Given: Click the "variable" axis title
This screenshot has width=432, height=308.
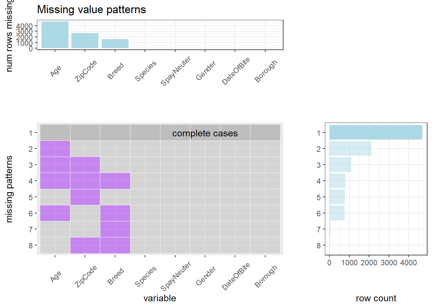Looking at the screenshot, I should click(x=160, y=298).
